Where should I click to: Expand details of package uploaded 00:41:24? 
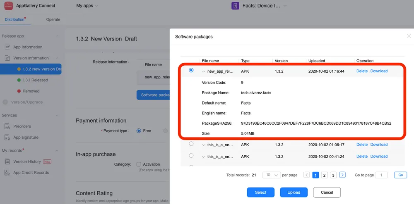pos(204,157)
